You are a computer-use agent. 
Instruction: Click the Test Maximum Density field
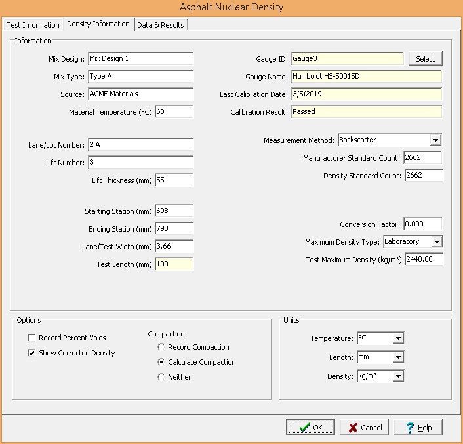click(x=424, y=260)
